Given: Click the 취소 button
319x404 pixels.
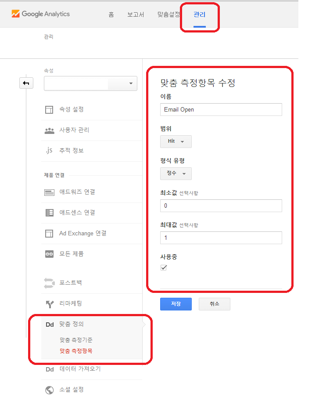Looking at the screenshot, I should [214, 304].
